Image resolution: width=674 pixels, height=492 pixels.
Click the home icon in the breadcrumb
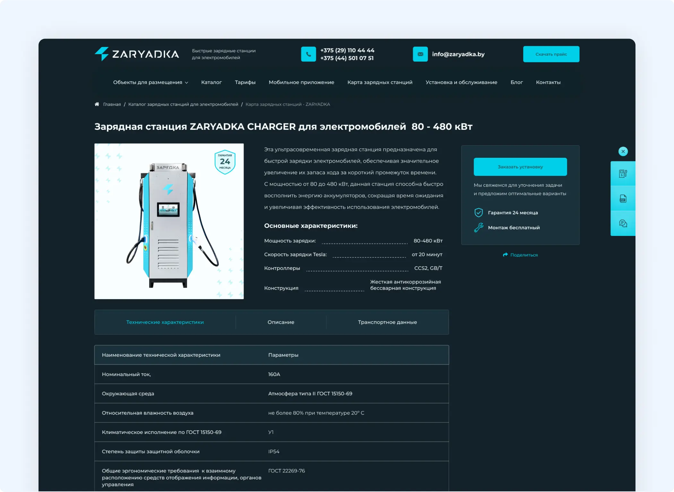click(x=97, y=104)
